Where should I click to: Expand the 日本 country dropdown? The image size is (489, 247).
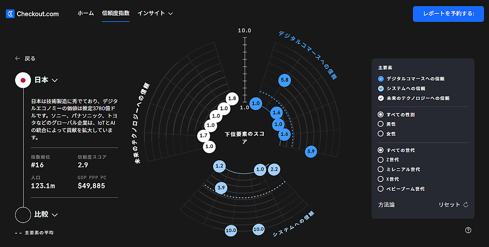tap(55, 80)
